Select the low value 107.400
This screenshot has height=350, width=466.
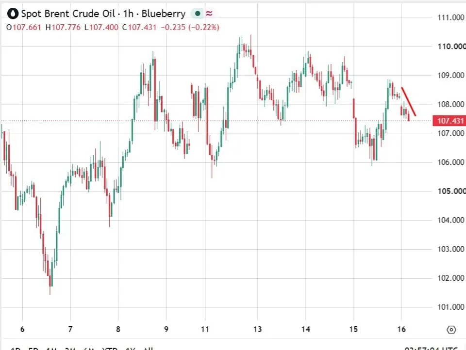click(x=104, y=28)
